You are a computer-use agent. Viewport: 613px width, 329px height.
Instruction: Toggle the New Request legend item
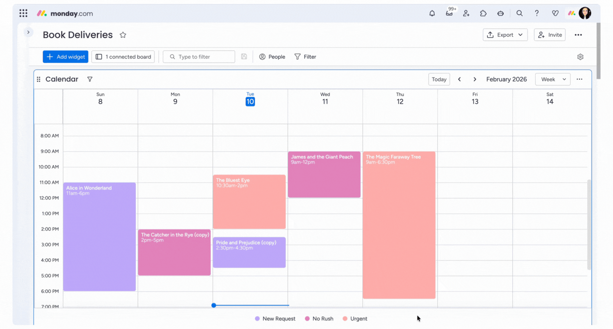[275, 319]
